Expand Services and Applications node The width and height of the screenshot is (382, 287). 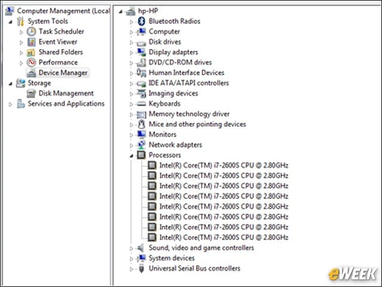point(10,105)
